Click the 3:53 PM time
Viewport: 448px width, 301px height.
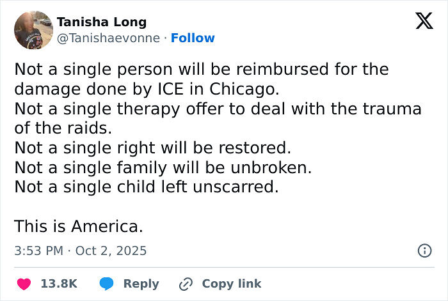click(x=38, y=251)
